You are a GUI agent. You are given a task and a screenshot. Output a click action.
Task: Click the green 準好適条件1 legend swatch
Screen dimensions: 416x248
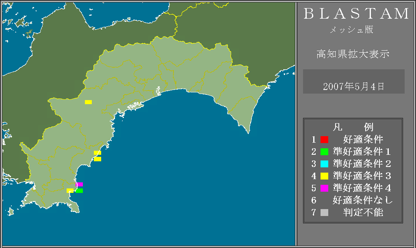coord(324,152)
